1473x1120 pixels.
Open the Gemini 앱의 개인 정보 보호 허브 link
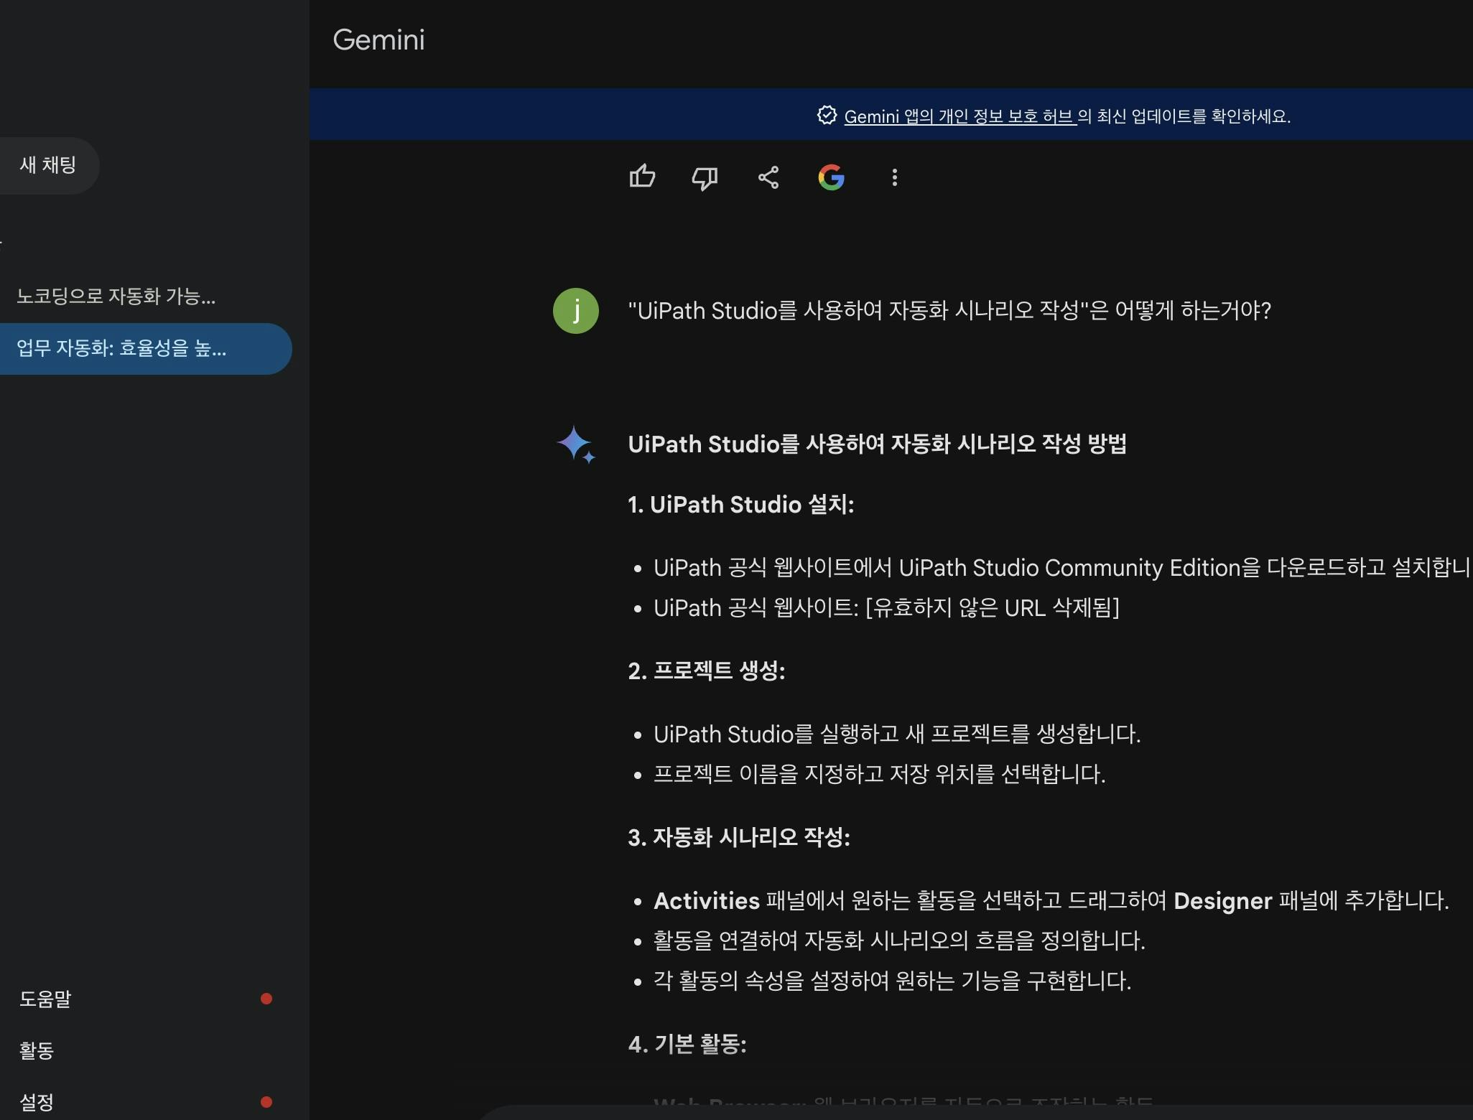pos(959,116)
